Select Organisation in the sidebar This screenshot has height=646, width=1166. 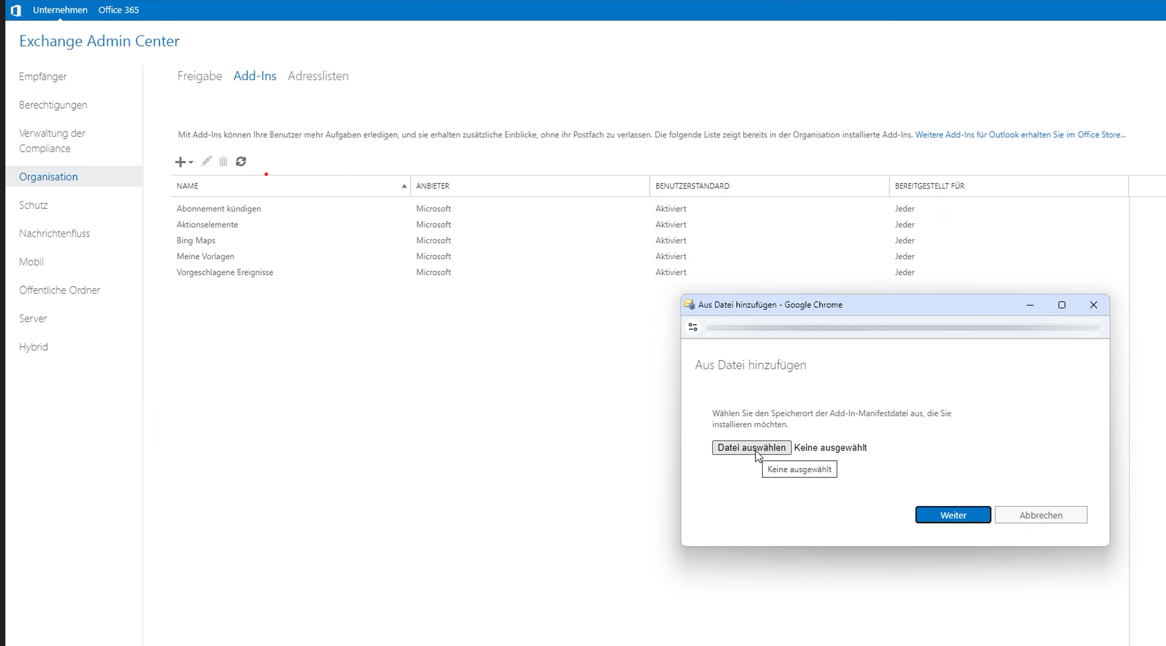[x=74, y=176]
